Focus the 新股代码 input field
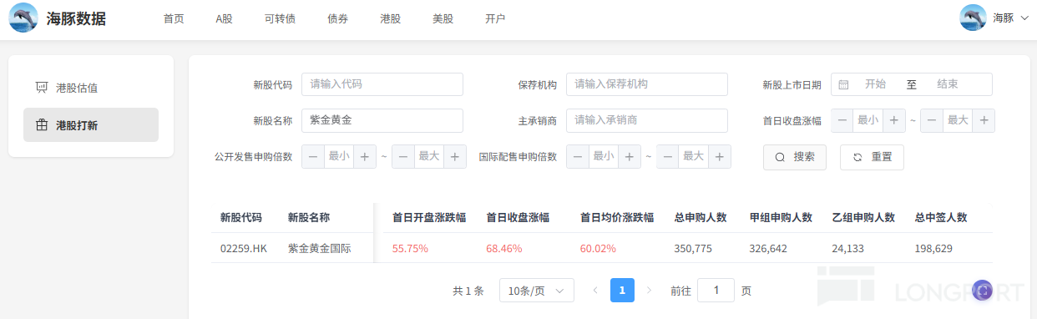1037x319 pixels. coord(382,84)
